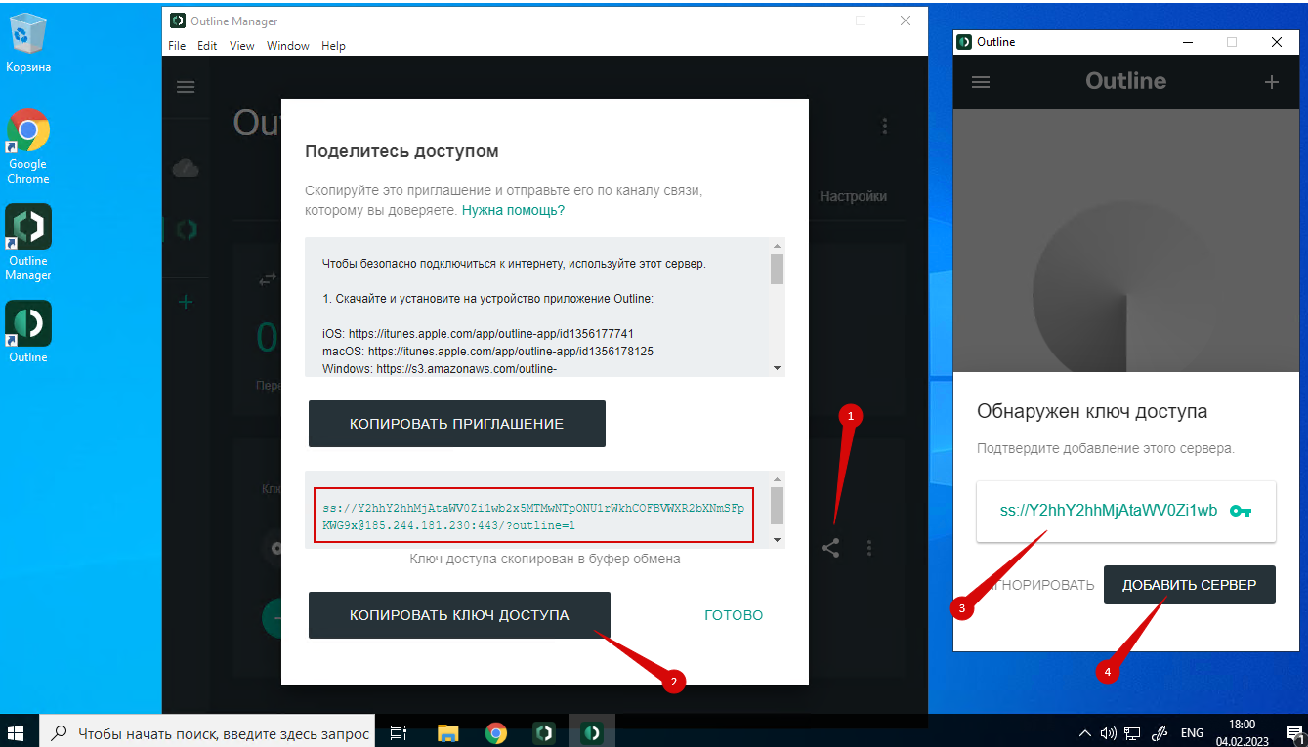This screenshot has width=1308, height=747.
Task: Click the green key icon in access key card
Action: click(x=1241, y=511)
